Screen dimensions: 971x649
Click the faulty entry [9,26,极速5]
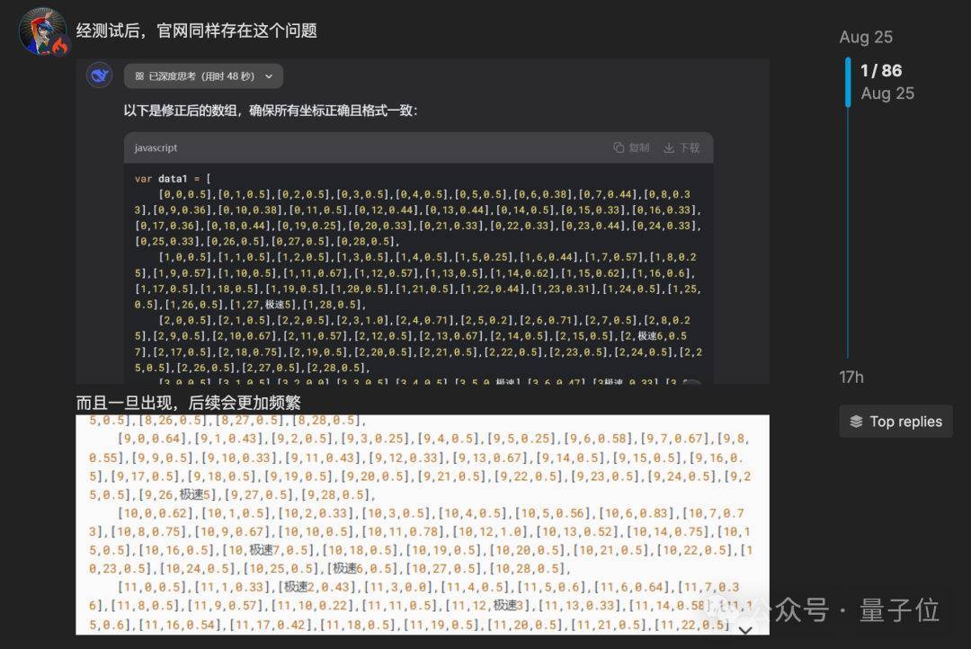177,494
